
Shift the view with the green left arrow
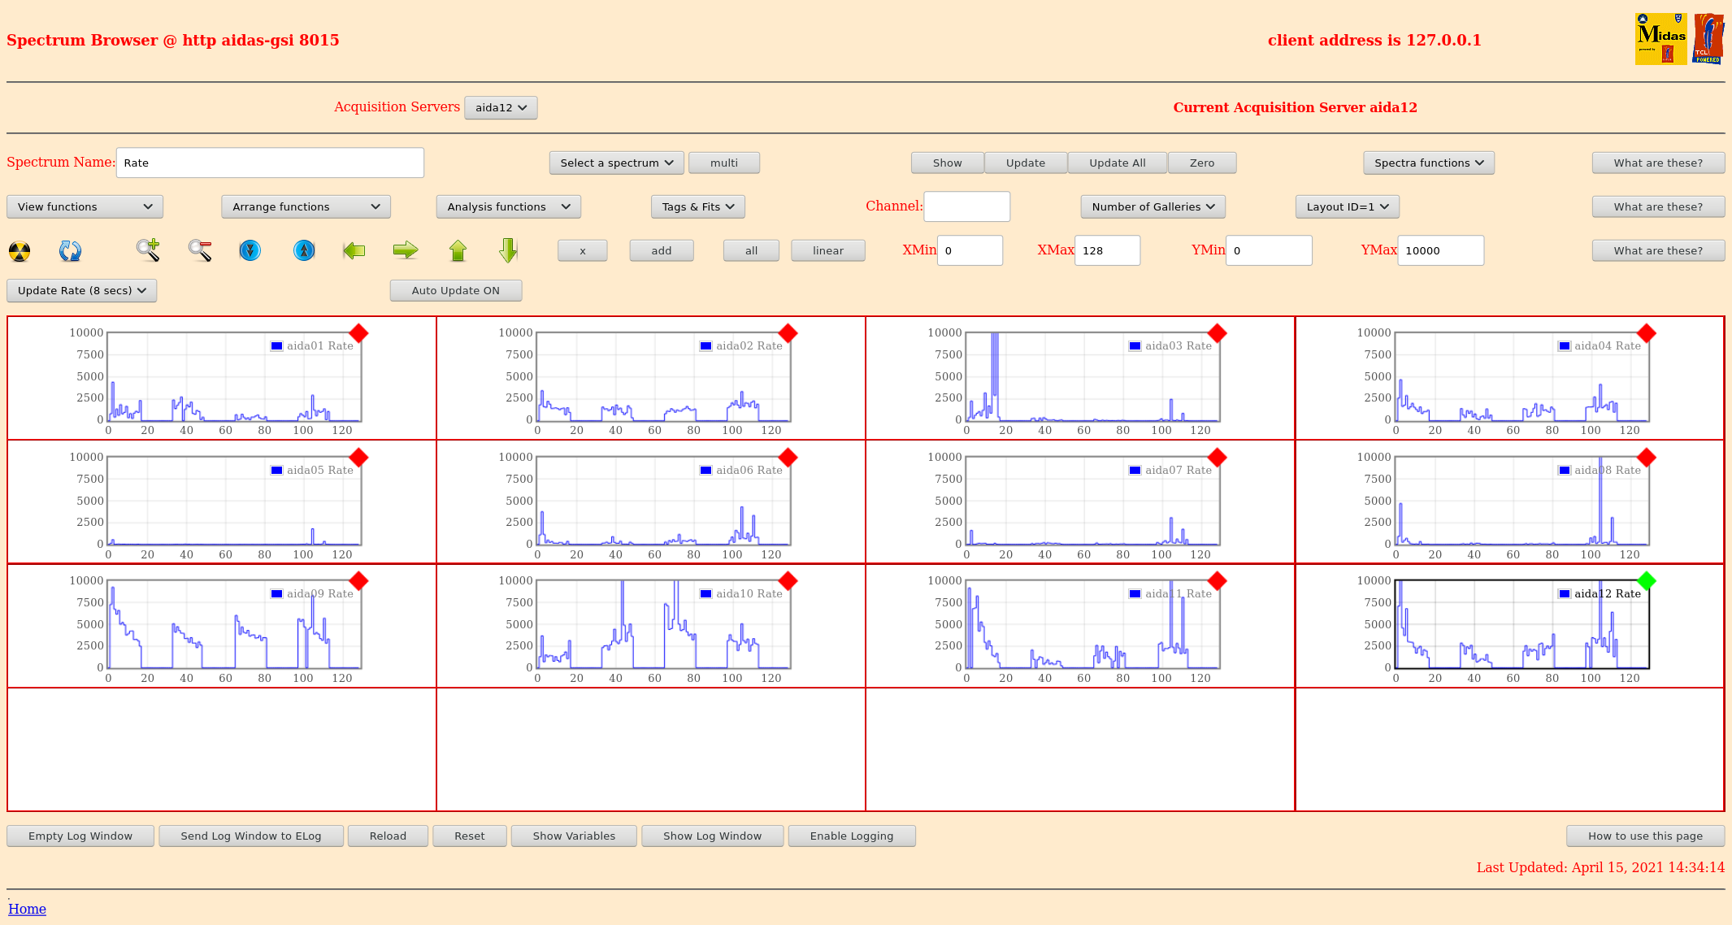(x=354, y=250)
